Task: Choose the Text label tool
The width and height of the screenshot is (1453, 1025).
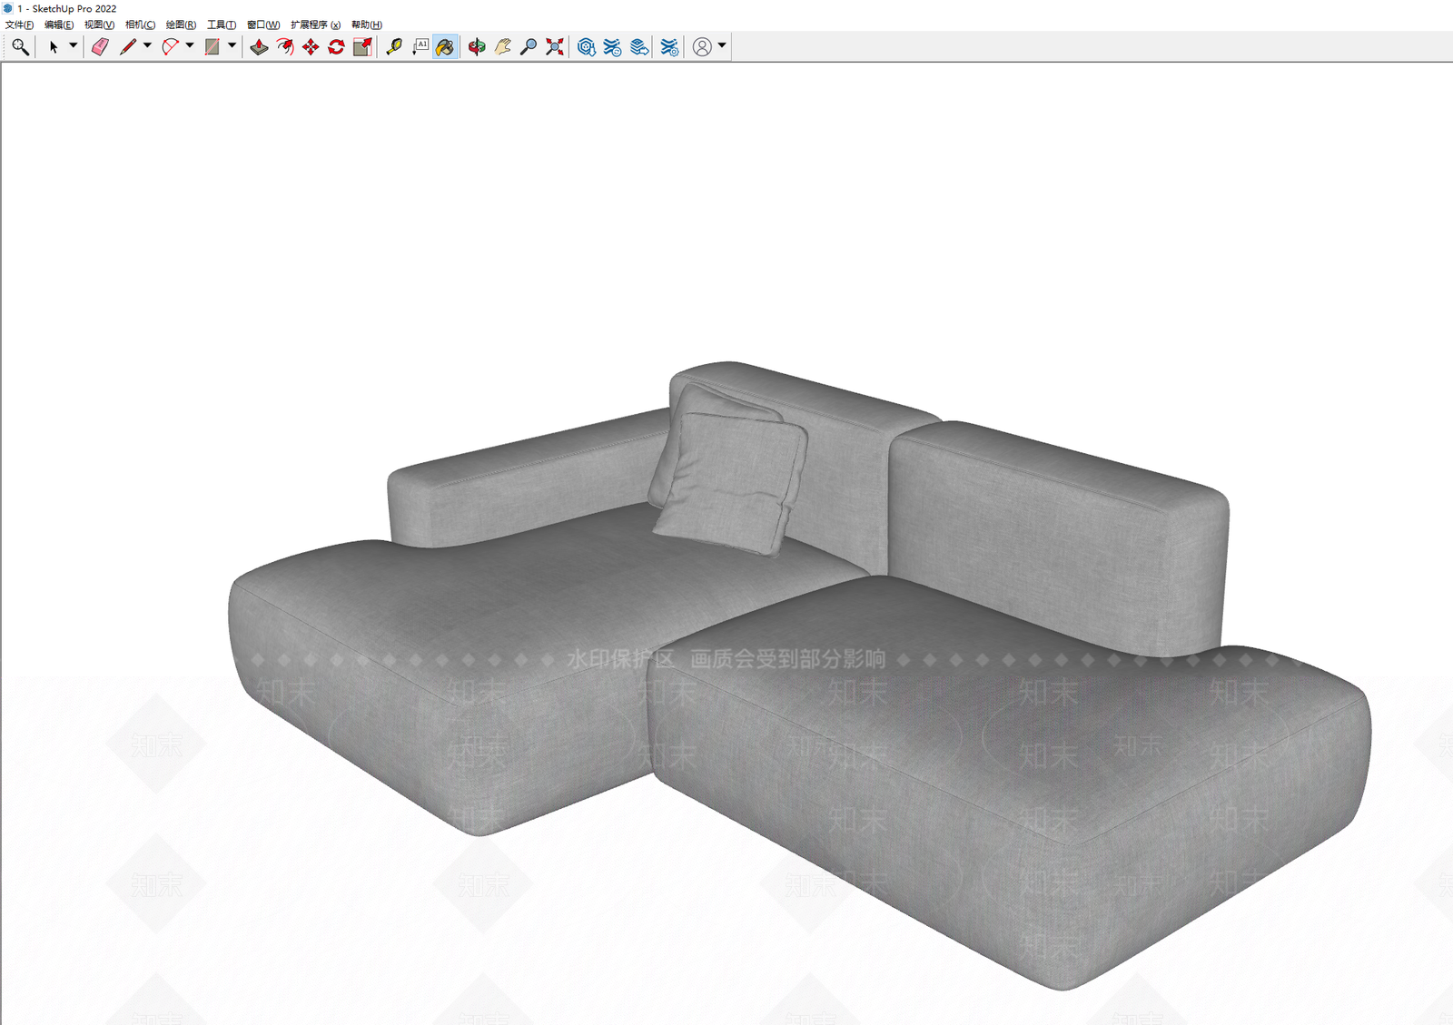Action: [x=420, y=47]
